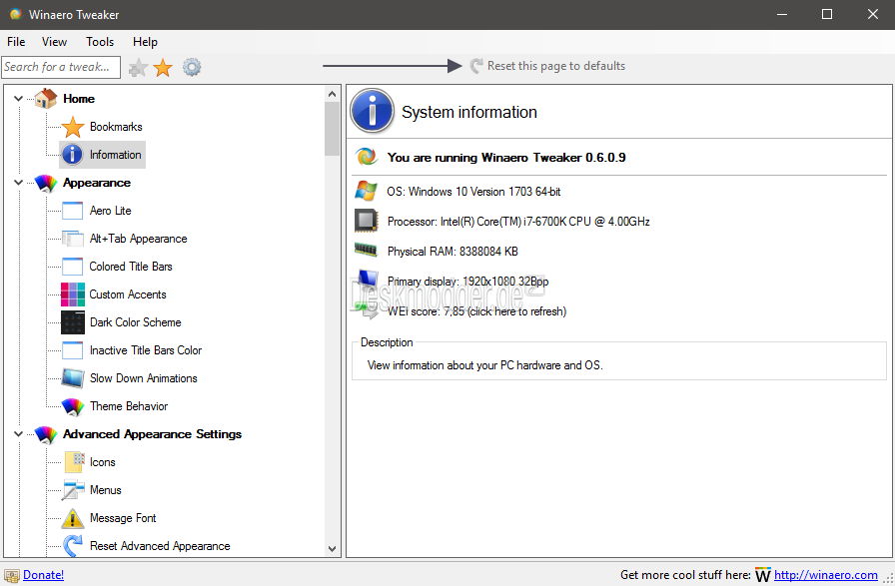
Task: Click the tree vertical scrollbar thumb
Action: [333, 129]
